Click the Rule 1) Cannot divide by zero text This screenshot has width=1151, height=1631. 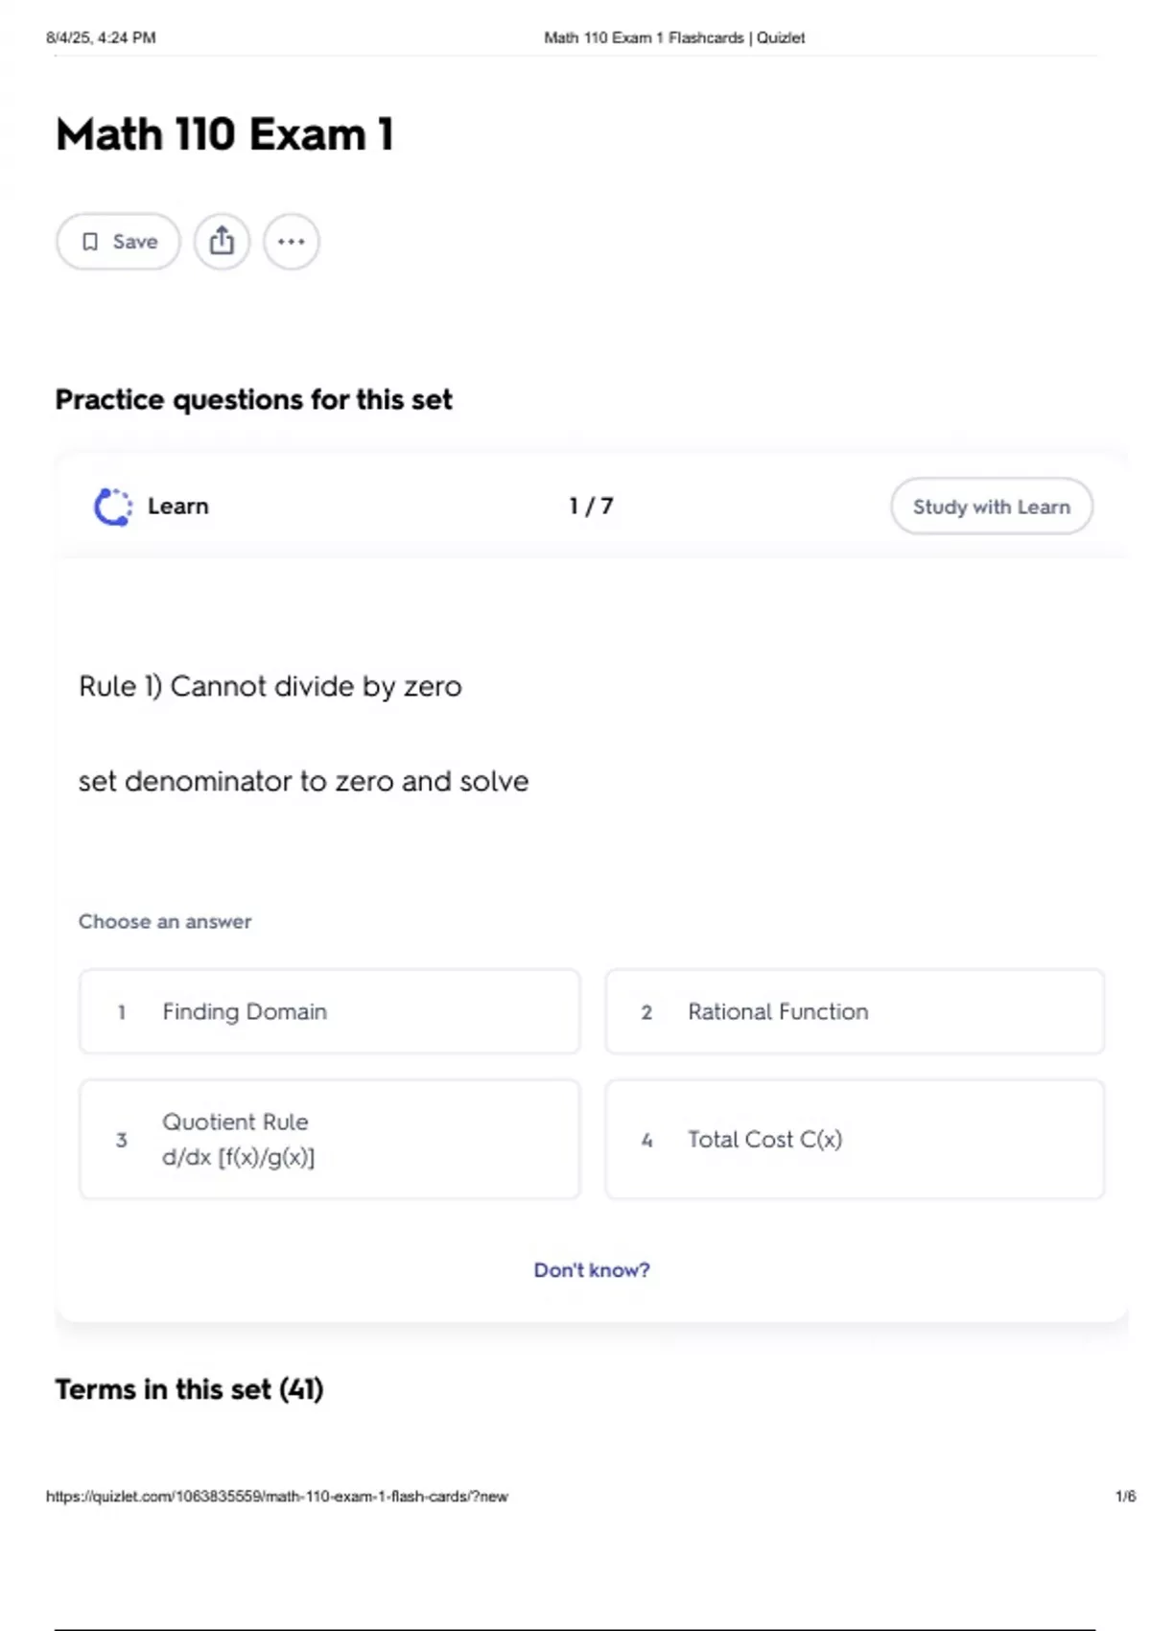click(x=270, y=686)
